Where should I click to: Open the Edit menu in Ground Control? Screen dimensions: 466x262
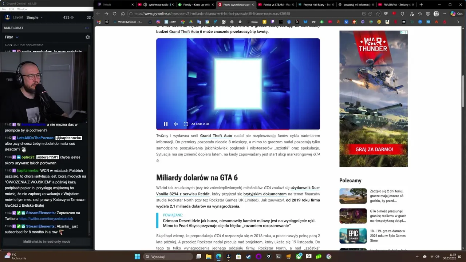tap(12, 9)
